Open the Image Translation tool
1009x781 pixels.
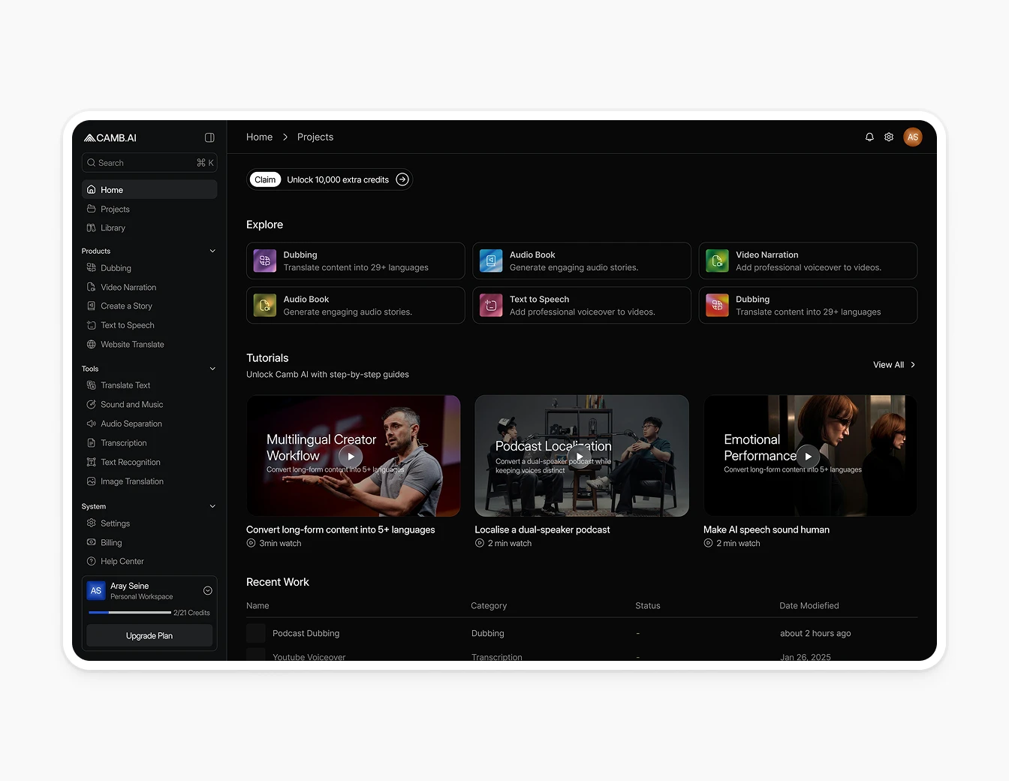132,481
